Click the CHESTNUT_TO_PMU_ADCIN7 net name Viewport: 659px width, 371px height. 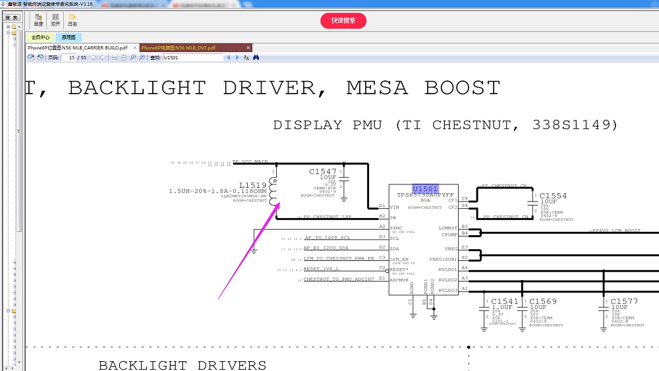coord(339,279)
